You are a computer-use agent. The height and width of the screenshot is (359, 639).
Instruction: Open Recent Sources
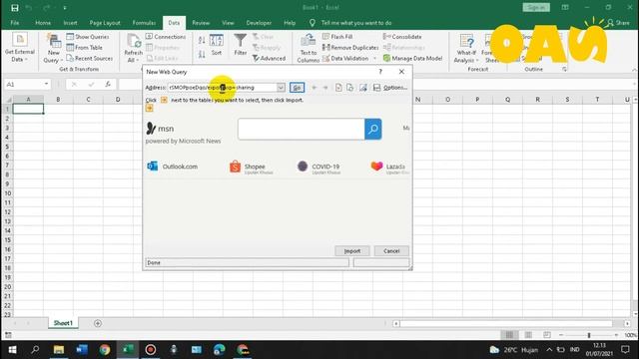90,59
